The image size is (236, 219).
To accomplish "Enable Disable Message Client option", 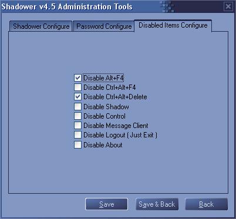I will click(77, 125).
